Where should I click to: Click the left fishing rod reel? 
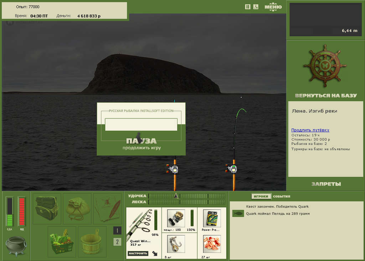[x=173, y=169]
